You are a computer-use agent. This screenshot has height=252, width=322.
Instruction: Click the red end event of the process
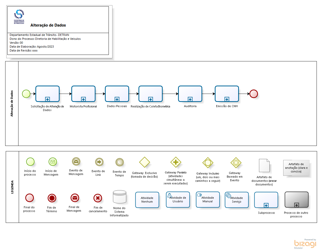(254, 94)
